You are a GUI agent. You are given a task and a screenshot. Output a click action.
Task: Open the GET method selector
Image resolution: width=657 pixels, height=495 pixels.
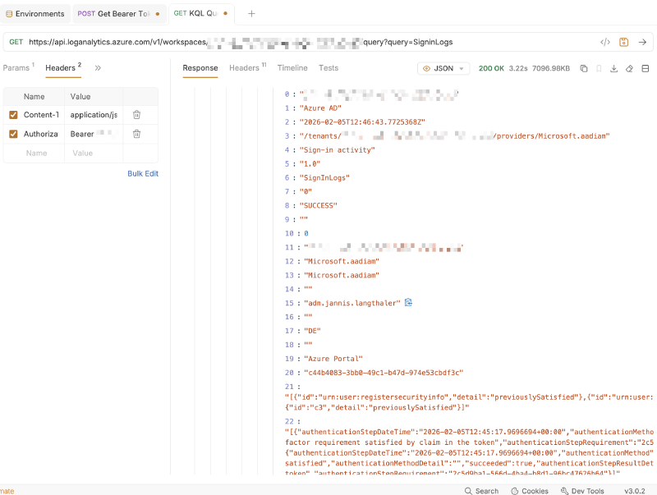(16, 42)
